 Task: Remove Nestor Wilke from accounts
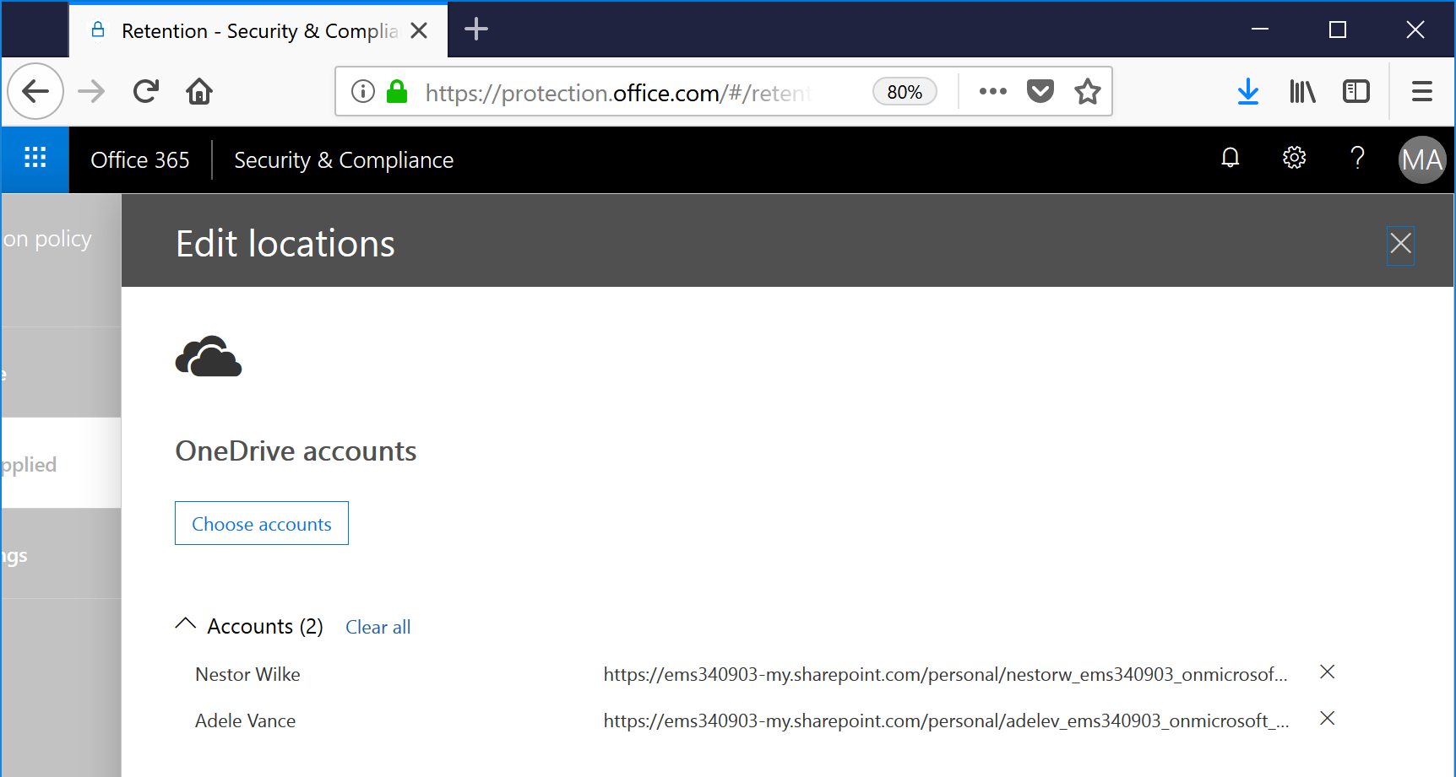pyautogui.click(x=1327, y=672)
